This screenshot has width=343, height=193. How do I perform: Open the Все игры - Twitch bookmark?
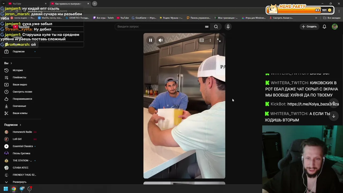pyautogui.click(x=103, y=18)
